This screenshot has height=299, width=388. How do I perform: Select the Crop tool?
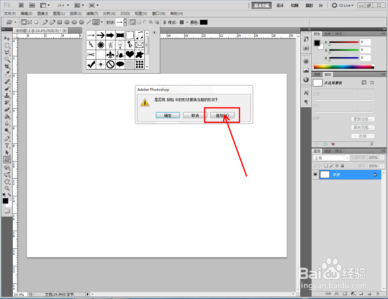7,66
